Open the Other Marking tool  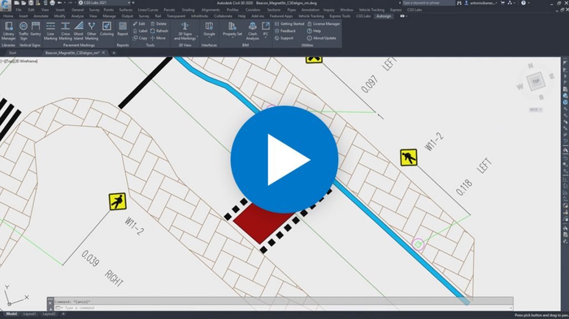(x=92, y=31)
